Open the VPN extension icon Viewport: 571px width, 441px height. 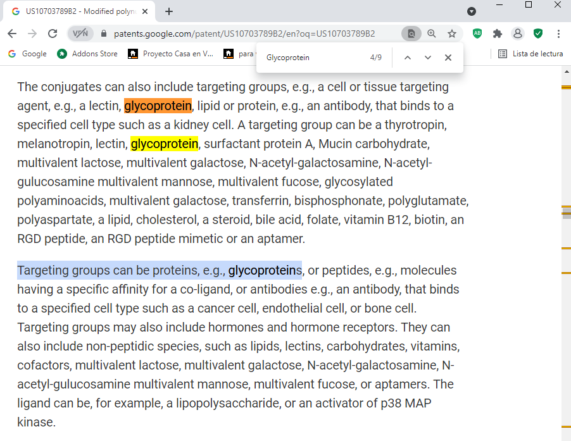[x=80, y=34]
